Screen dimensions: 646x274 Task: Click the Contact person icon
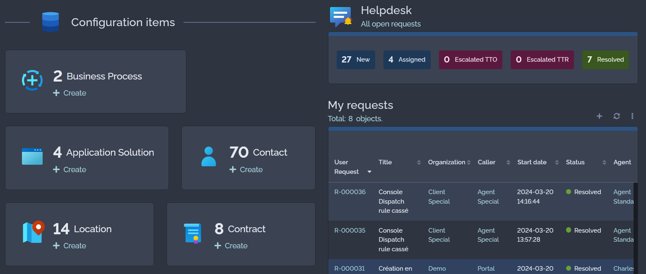click(x=208, y=156)
